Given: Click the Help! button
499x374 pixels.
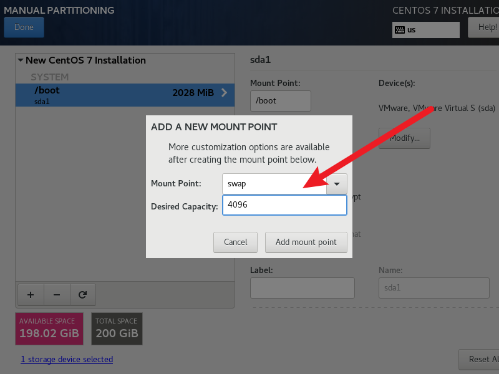Looking at the screenshot, I should pos(484,27).
